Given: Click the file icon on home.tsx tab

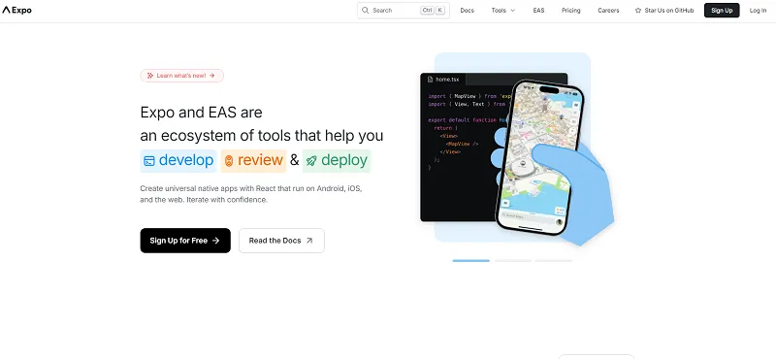Looking at the screenshot, I should click(x=430, y=80).
